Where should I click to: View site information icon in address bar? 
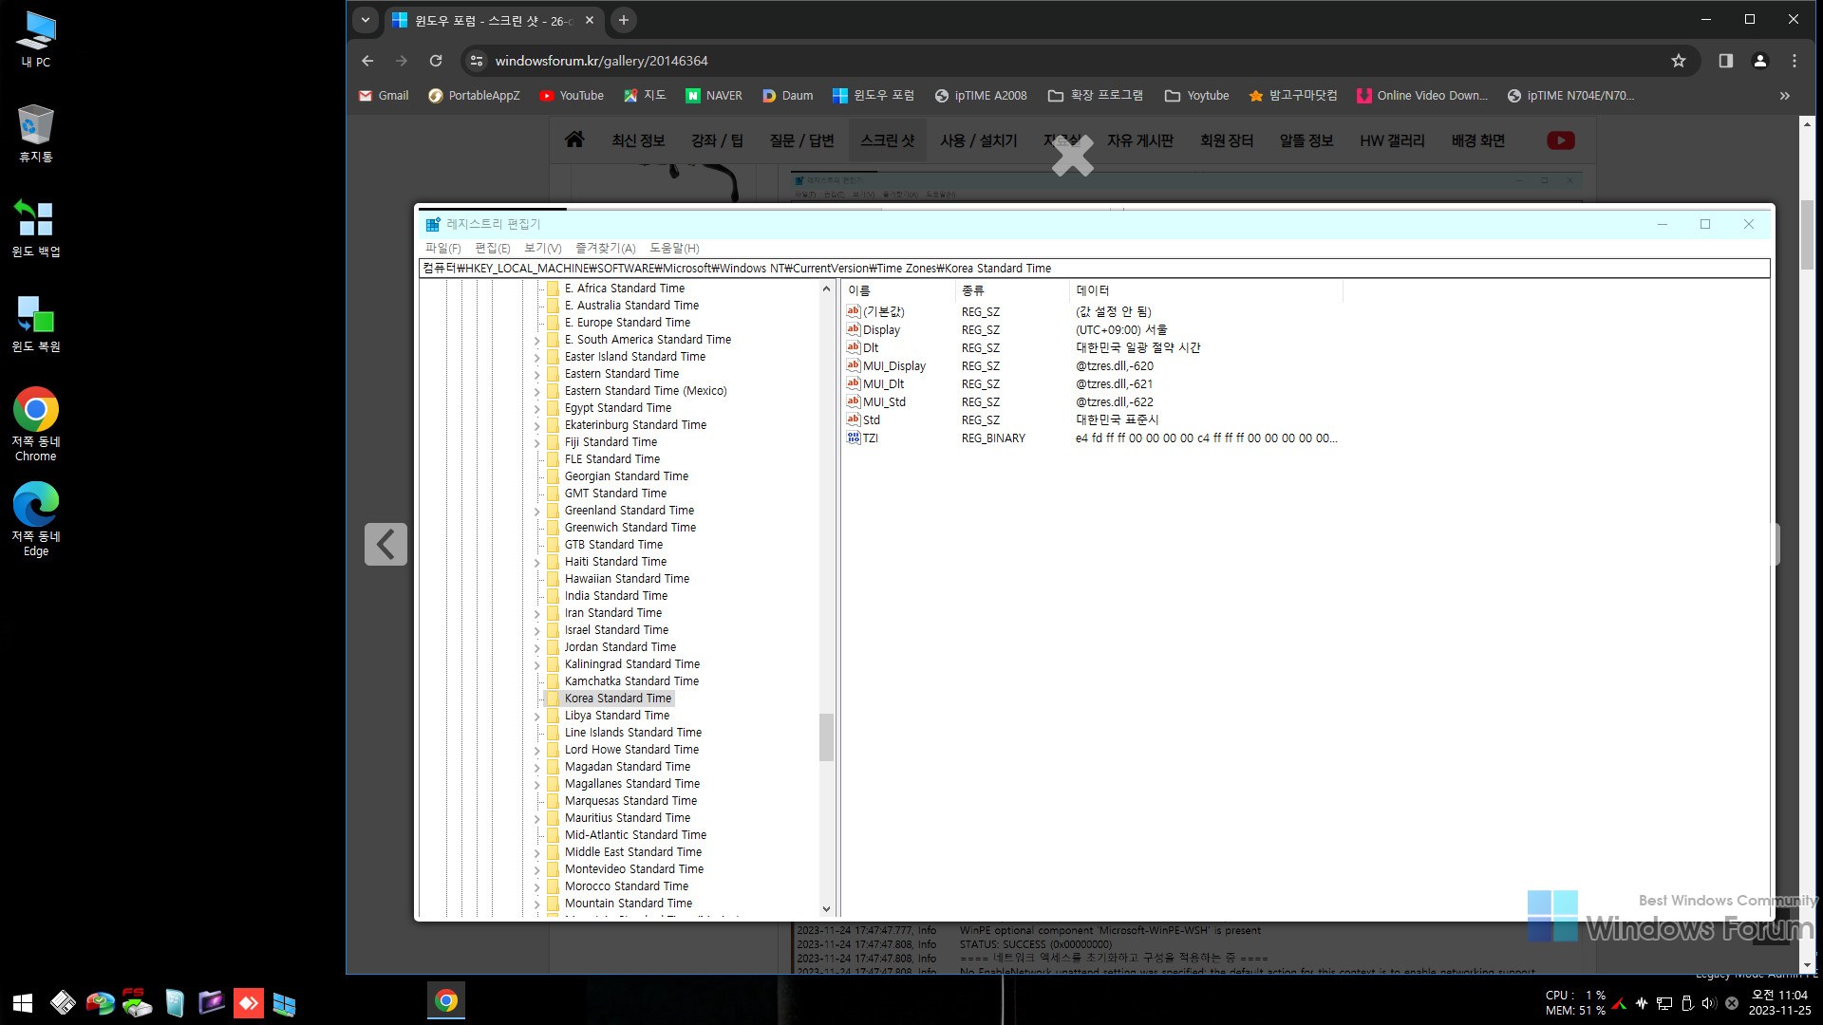tap(477, 61)
